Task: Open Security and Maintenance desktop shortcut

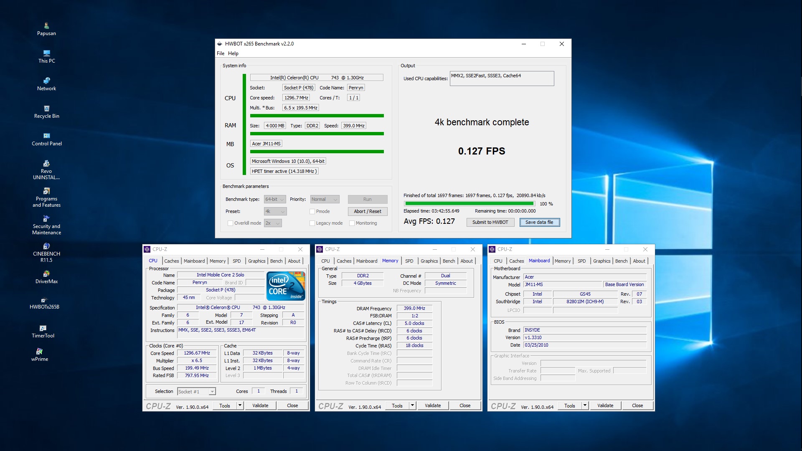Action: (46, 225)
